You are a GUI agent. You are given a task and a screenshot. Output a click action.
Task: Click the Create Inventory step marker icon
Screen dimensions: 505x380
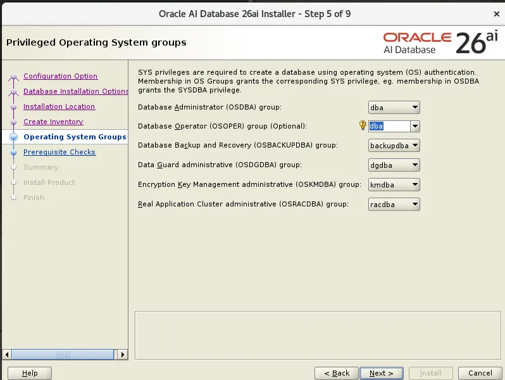pos(13,122)
